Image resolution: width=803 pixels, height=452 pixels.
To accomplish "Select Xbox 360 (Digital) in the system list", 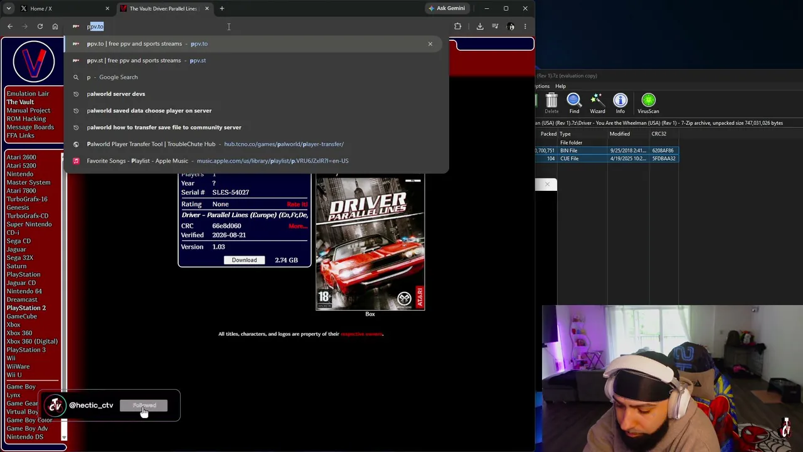I will [x=32, y=342].
